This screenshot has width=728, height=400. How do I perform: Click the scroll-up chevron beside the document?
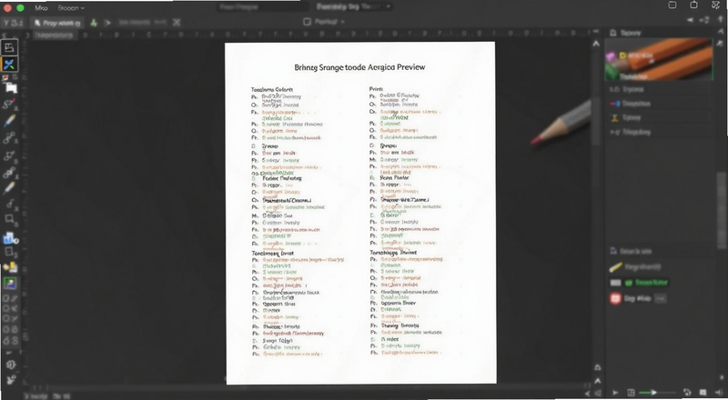pyautogui.click(x=596, y=44)
